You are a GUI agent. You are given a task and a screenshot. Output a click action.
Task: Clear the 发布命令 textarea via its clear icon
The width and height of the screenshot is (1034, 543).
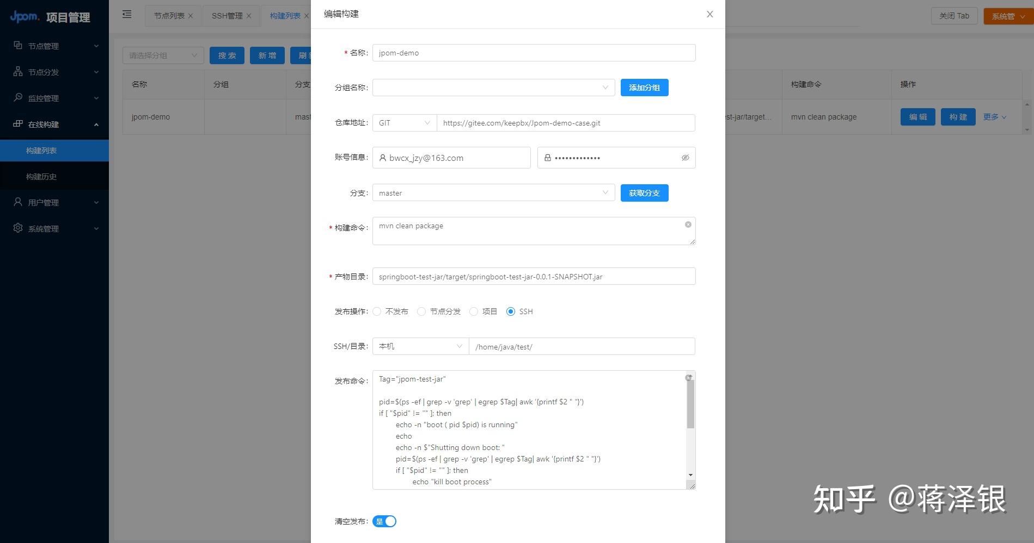click(x=688, y=377)
